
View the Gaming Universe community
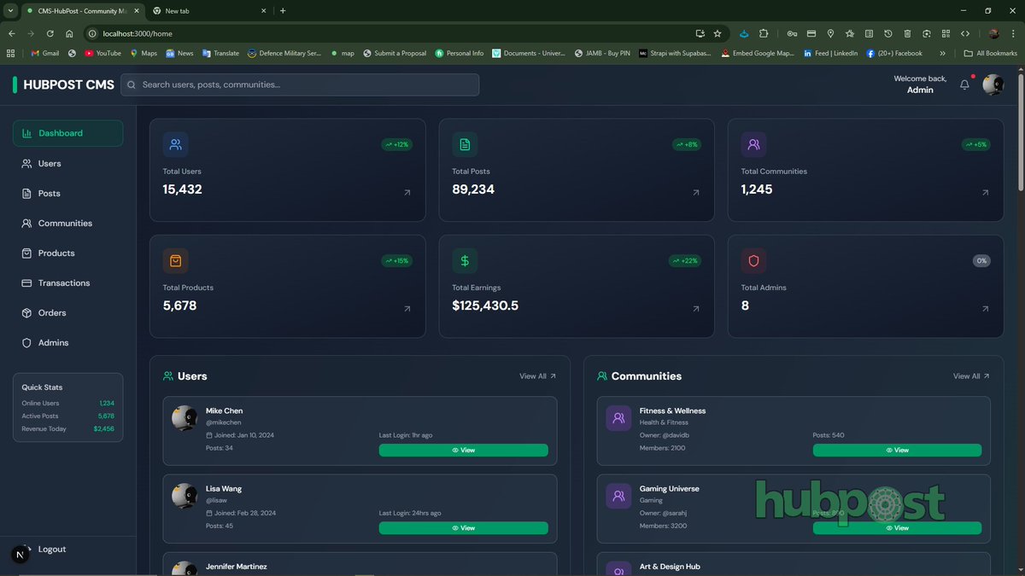pos(897,528)
